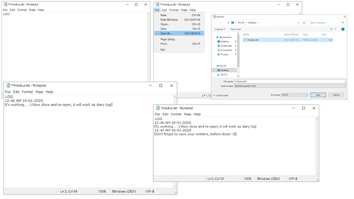The image size is (354, 199).
Task: Click the Save button in Save As
Action: [318, 95]
